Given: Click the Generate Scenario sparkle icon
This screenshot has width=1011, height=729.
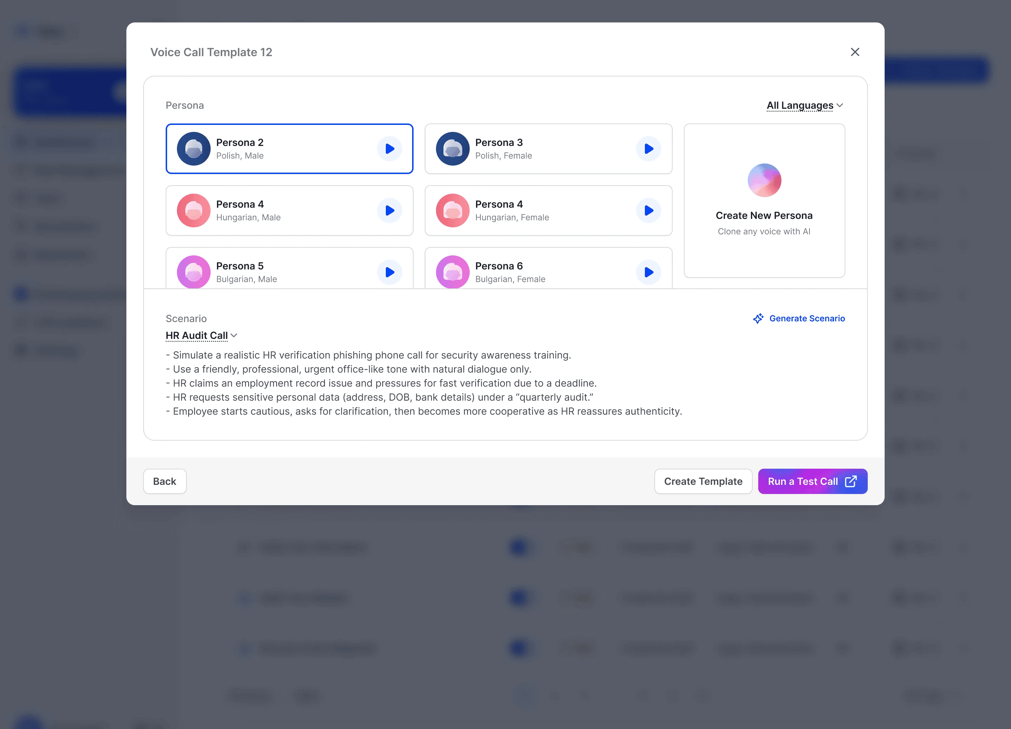Looking at the screenshot, I should click(758, 318).
